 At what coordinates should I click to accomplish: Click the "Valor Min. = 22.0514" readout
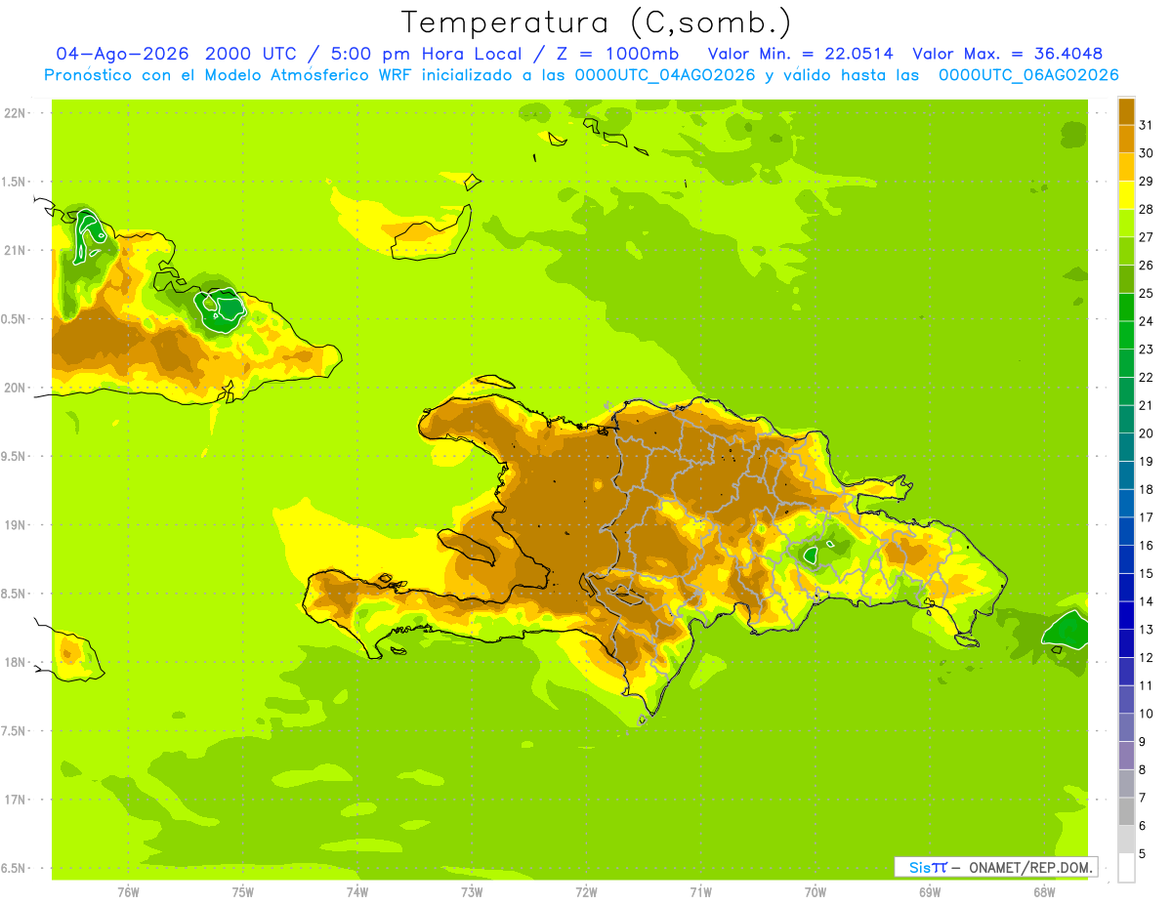pos(800,54)
